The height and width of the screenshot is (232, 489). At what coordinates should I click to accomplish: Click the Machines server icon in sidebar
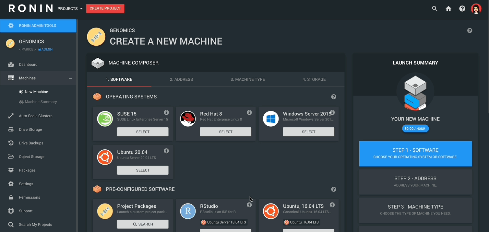(11, 78)
